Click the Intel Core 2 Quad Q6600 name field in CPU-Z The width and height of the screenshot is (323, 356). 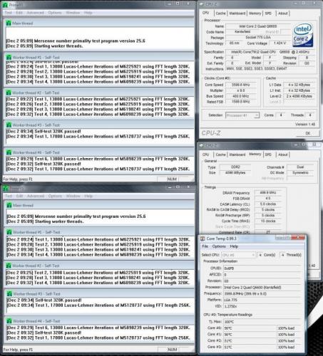pyautogui.click(x=258, y=26)
